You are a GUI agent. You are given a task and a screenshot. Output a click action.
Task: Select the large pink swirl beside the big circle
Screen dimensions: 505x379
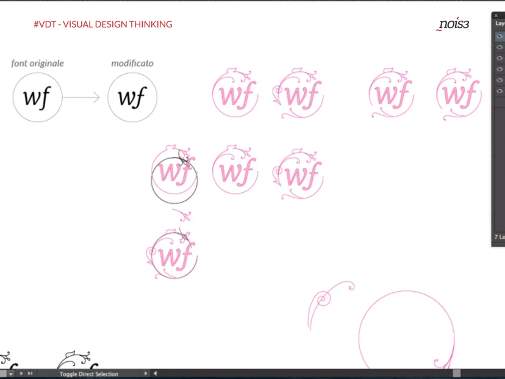331,306
